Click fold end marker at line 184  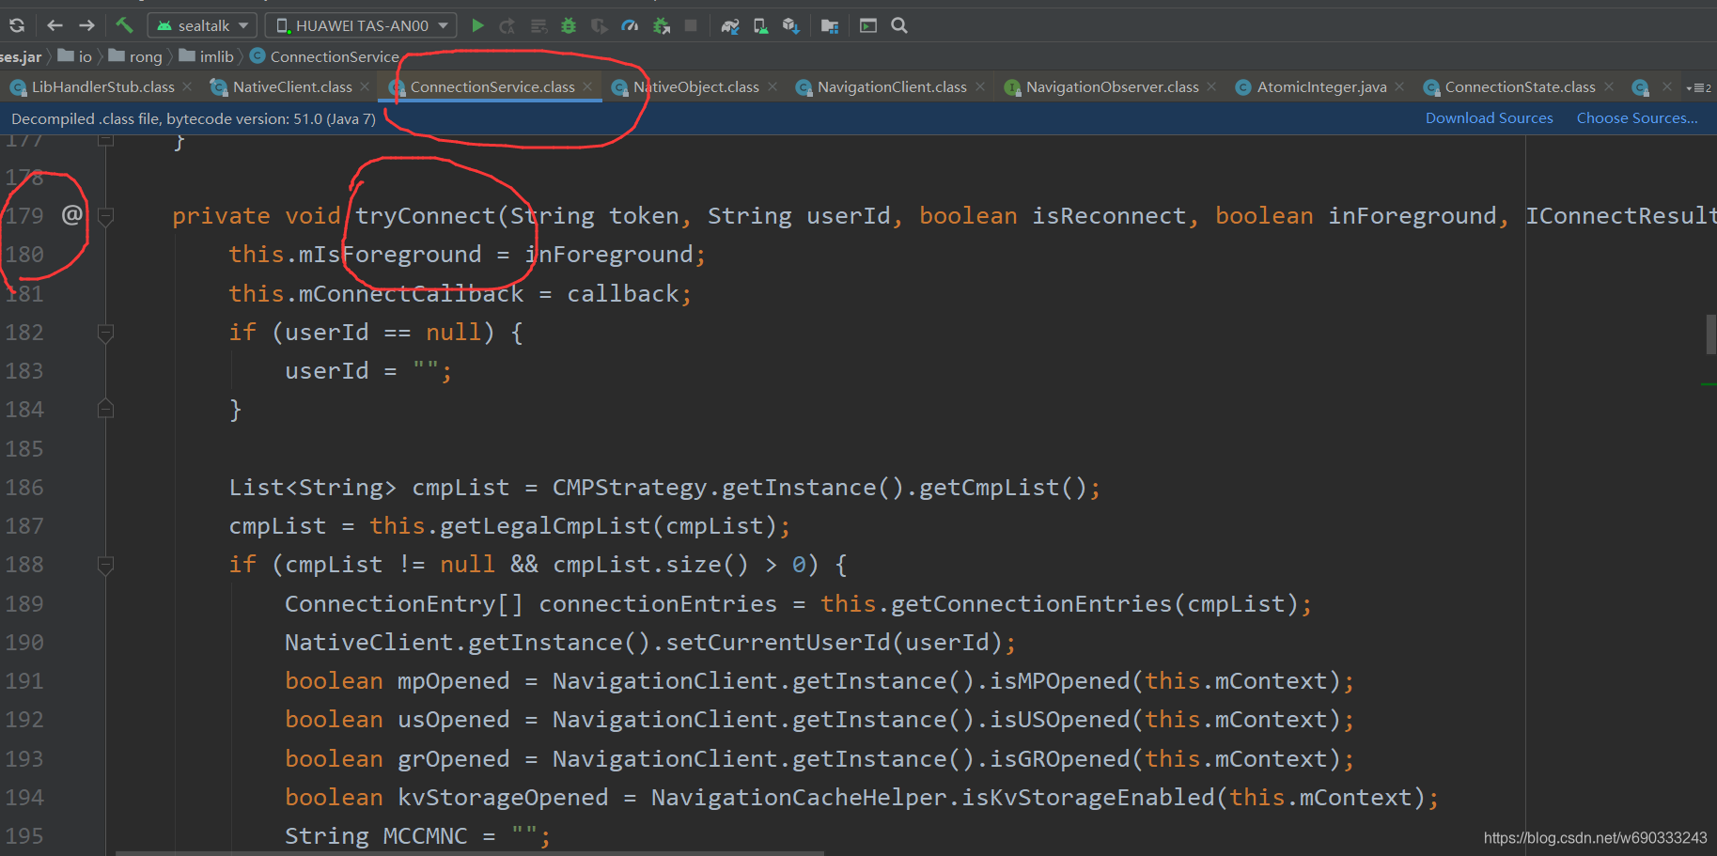click(x=106, y=409)
